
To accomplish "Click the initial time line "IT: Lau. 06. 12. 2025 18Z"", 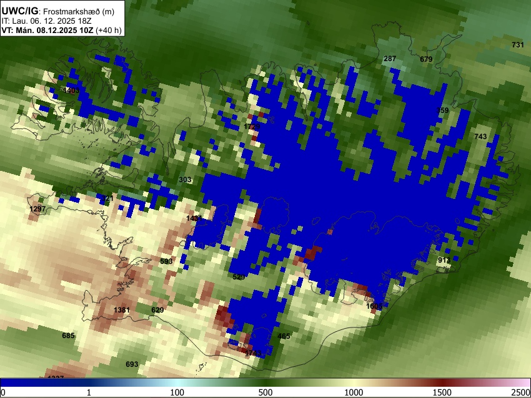I will 46,21.
